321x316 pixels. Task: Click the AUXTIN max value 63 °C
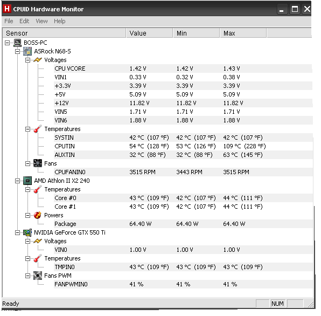(x=243, y=155)
